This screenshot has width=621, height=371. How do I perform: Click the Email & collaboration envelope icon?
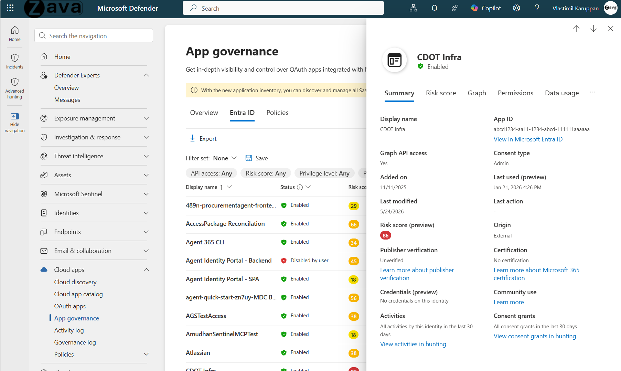point(44,251)
